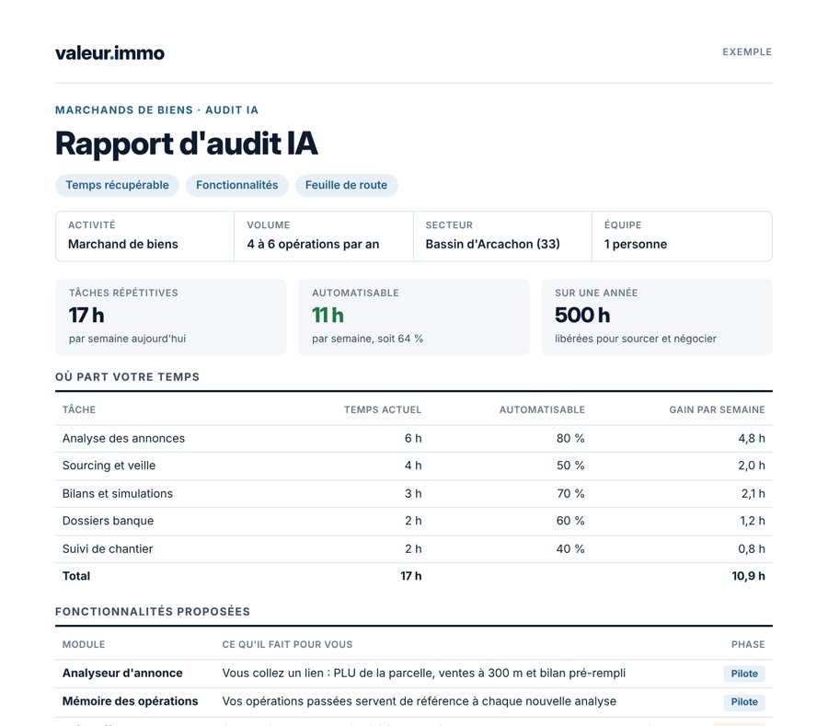Jump to Temps récupérable section
This screenshot has height=726, width=828.
point(117,185)
